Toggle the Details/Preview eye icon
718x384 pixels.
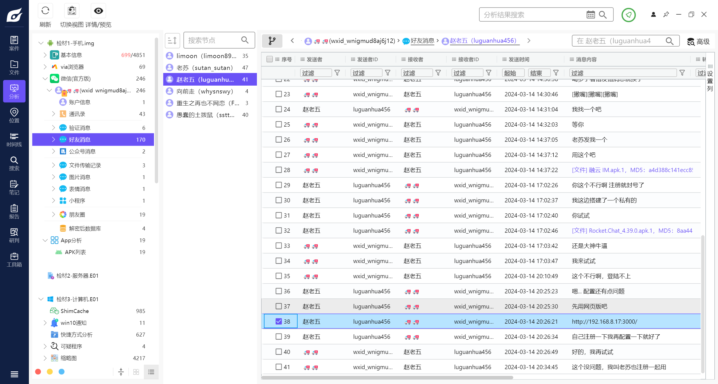[98, 11]
